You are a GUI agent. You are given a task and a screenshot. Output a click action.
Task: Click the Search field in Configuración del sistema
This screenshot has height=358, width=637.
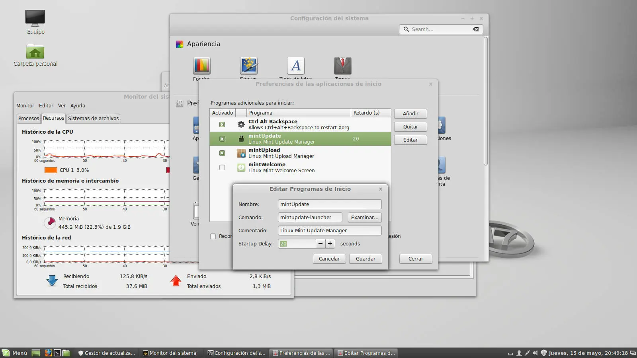(441, 29)
